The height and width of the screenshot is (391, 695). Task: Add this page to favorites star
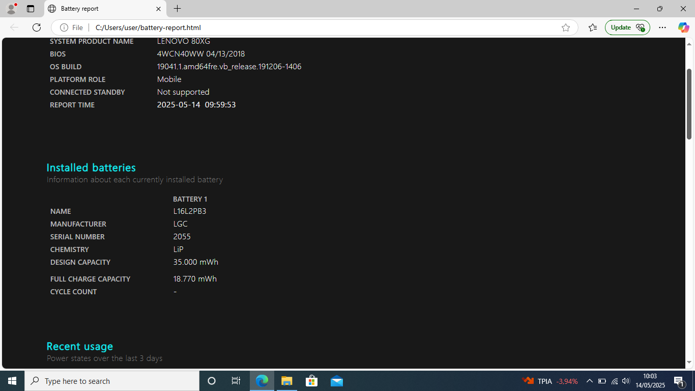[566, 27]
